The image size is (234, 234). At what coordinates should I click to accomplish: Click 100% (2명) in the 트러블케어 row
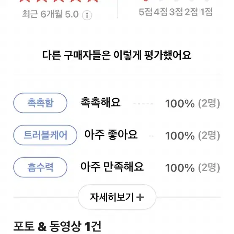[193, 136]
